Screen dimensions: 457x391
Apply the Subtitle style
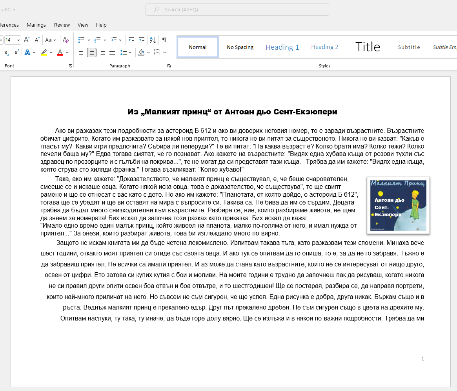[x=409, y=47]
